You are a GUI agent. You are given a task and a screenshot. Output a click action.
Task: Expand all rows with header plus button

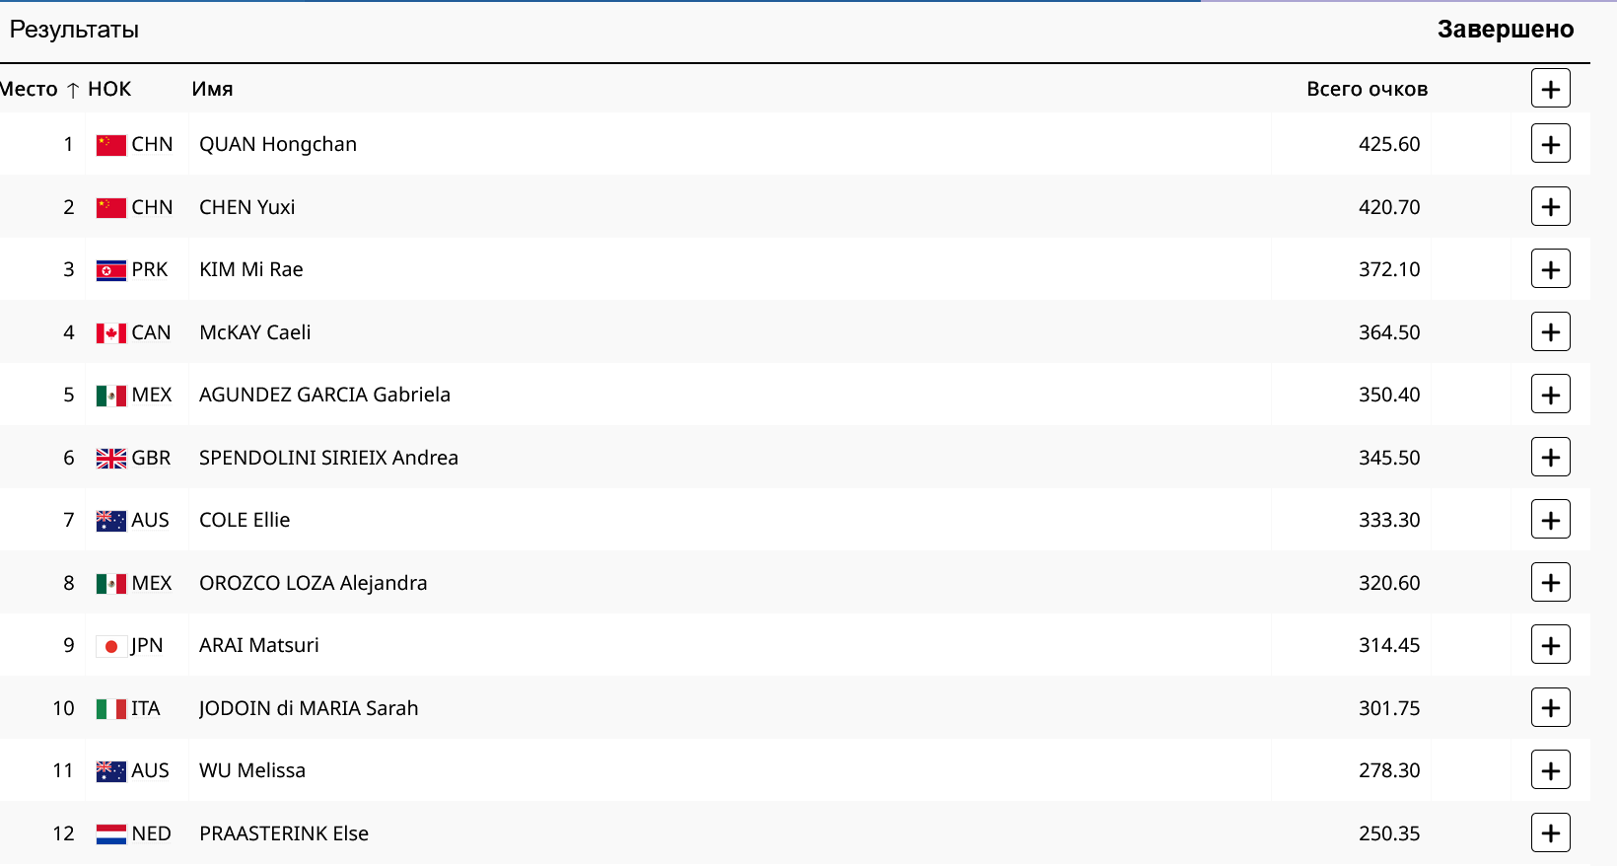tap(1550, 89)
